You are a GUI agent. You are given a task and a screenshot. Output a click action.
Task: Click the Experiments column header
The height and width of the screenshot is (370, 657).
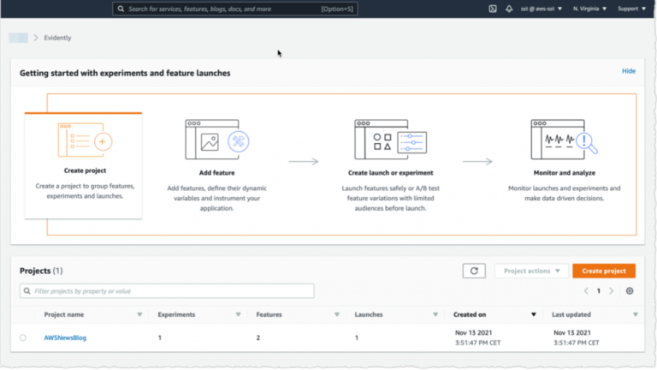click(176, 314)
